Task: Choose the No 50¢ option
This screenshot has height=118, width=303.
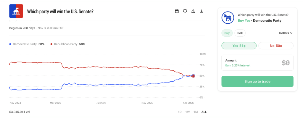Action: pyautogui.click(x=276, y=46)
